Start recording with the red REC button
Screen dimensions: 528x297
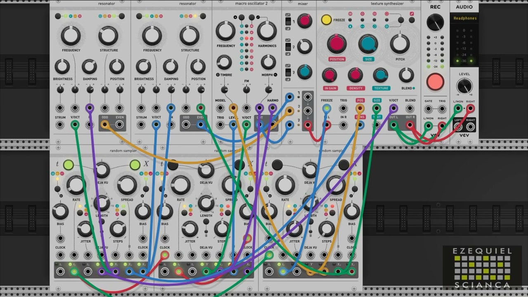click(435, 82)
